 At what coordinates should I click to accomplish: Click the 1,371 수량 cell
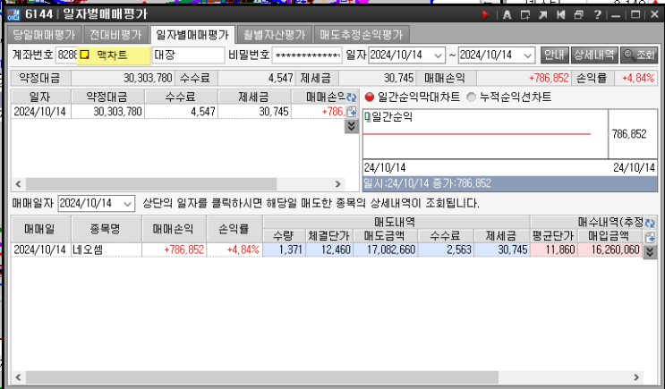284,249
